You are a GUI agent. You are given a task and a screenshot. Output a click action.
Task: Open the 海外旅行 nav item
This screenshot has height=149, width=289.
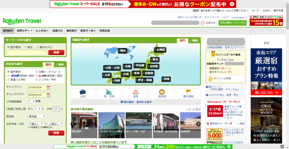(71, 31)
